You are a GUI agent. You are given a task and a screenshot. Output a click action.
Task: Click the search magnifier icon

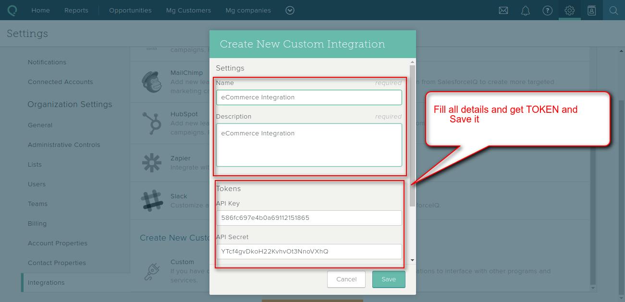(x=614, y=10)
